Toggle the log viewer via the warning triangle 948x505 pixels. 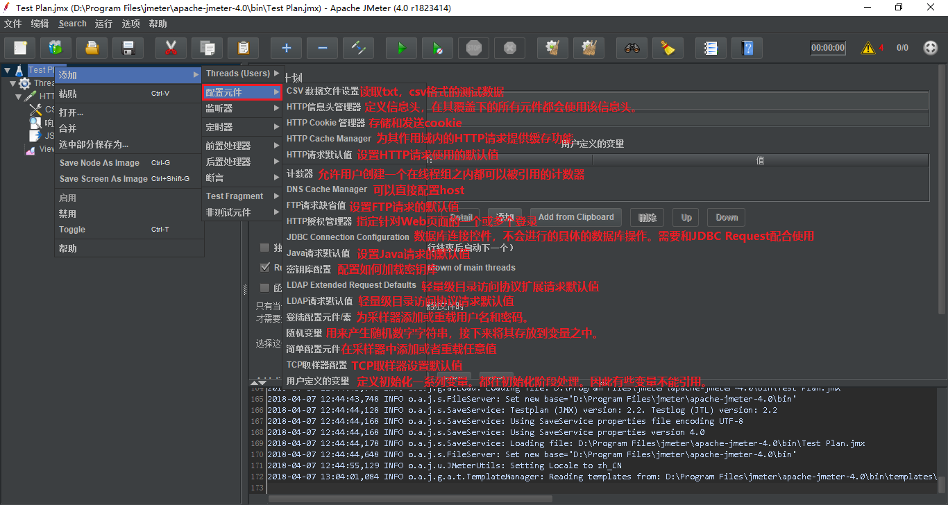[868, 48]
